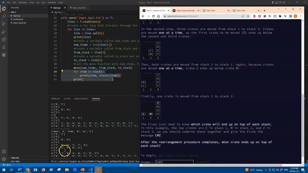Open the notification center in system tray
308x173 pixels.
coord(303,170)
